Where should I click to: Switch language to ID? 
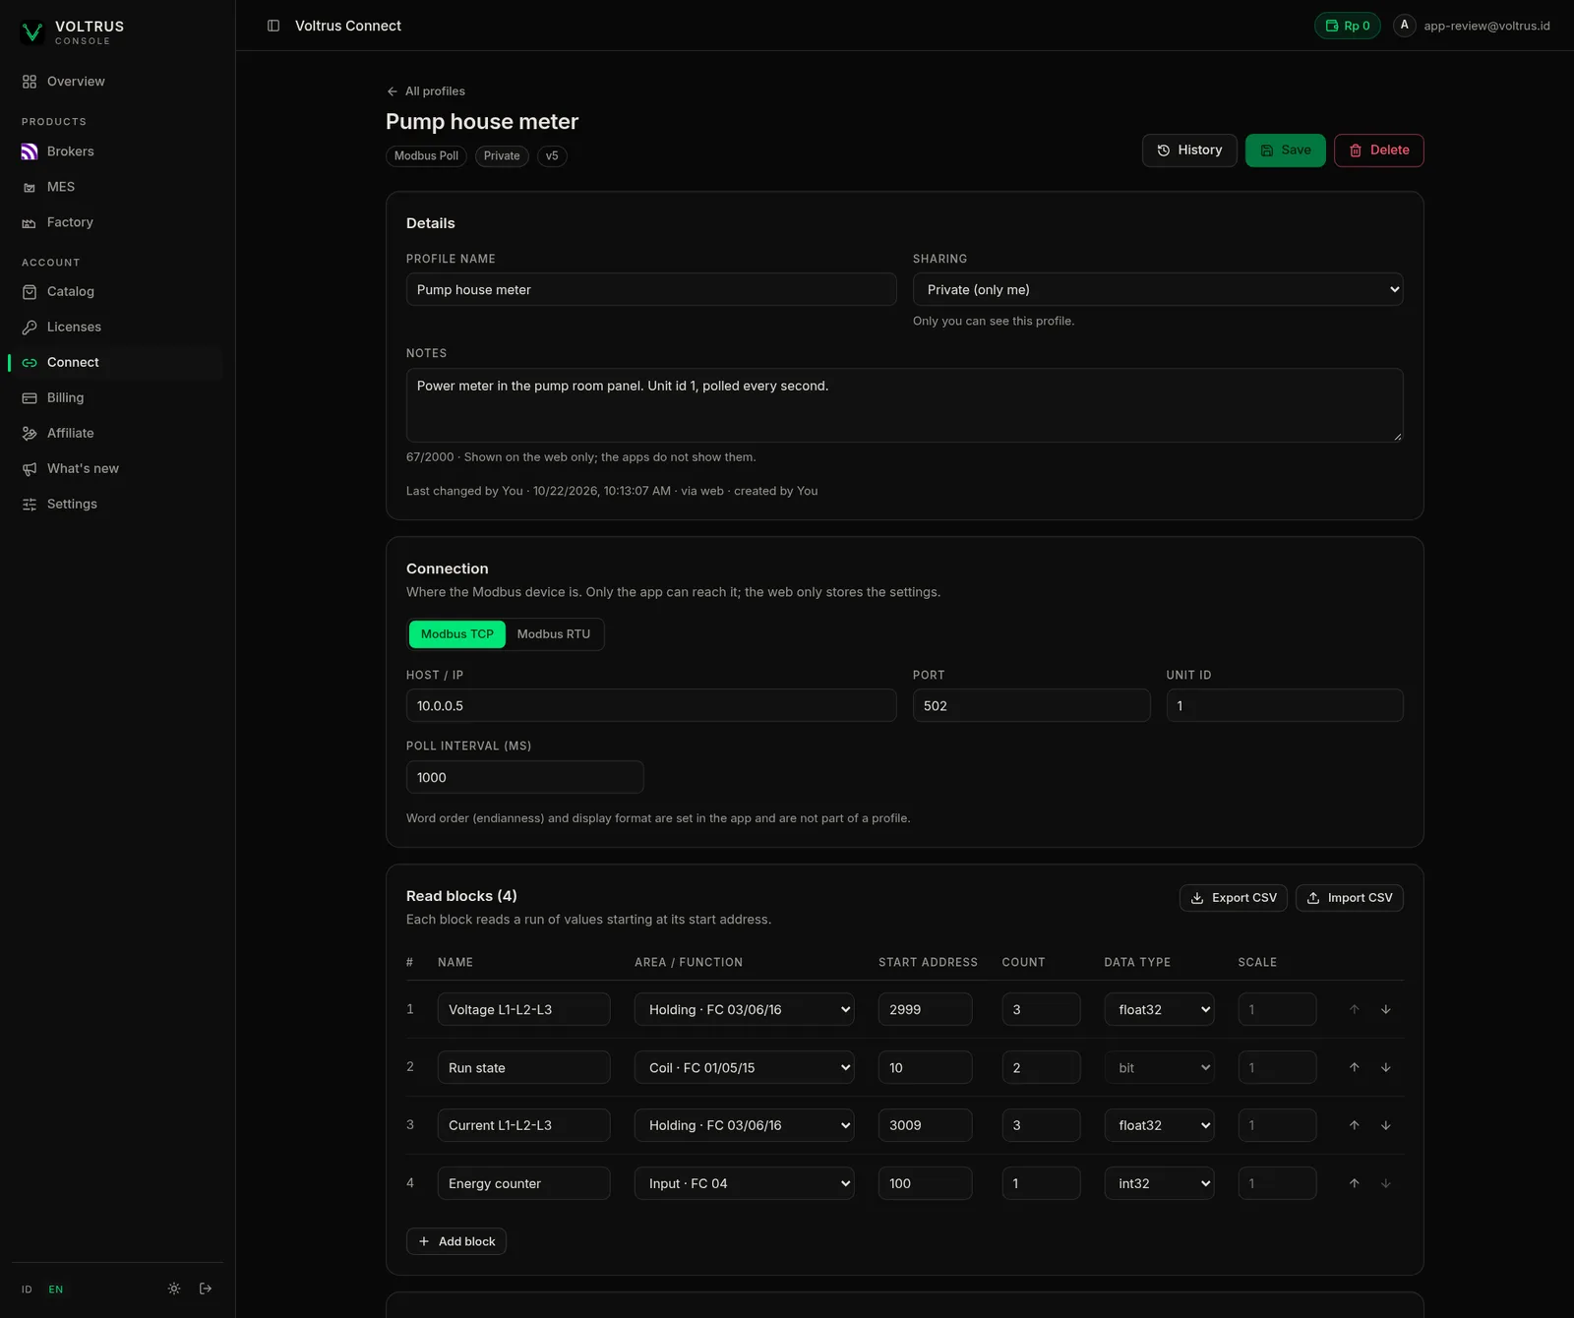27,1289
